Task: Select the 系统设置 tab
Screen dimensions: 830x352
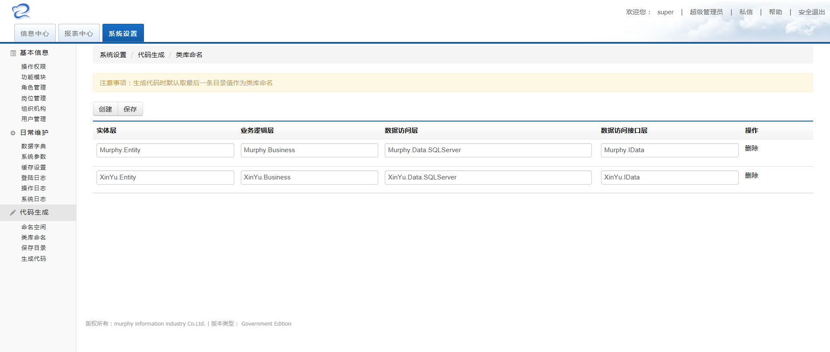Action: click(x=123, y=33)
